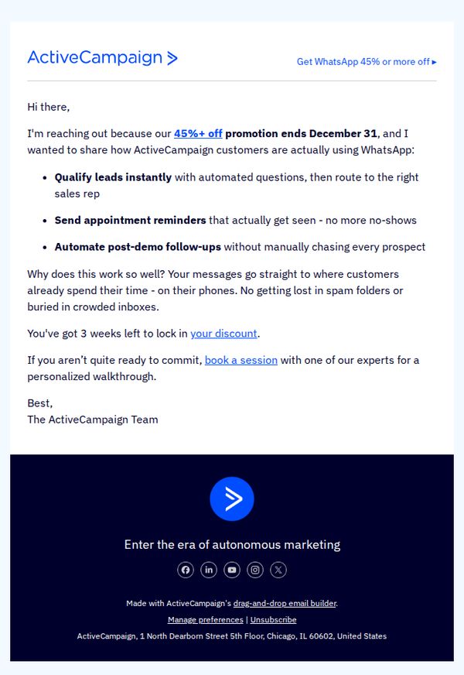Click the 'Automate post-demo follow-ups' bold text

[138, 247]
